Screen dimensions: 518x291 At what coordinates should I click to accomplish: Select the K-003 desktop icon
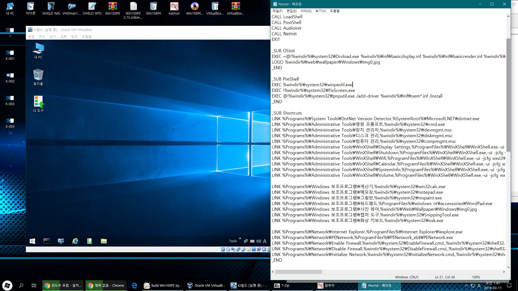pyautogui.click(x=10, y=100)
